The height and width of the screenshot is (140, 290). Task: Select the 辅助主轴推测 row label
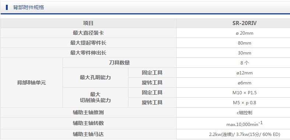click(88, 112)
